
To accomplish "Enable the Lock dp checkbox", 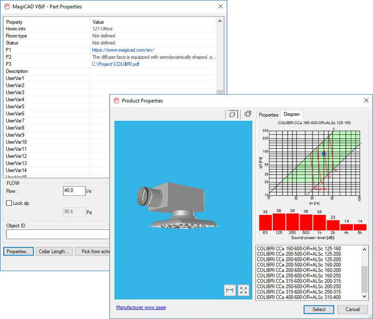I will (x=9, y=203).
